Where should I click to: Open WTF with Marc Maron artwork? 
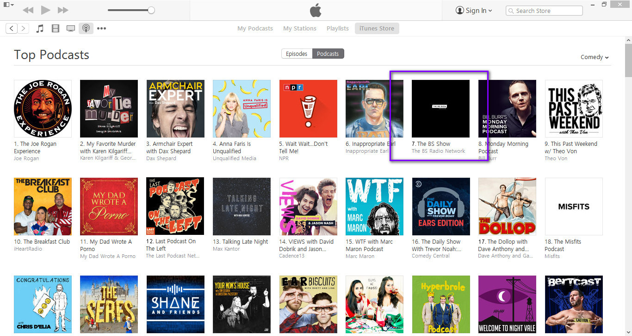[375, 206]
